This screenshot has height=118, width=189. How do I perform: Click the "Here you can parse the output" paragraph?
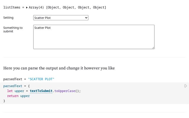59,68
